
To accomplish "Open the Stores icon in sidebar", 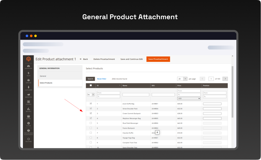I will click(28, 117).
